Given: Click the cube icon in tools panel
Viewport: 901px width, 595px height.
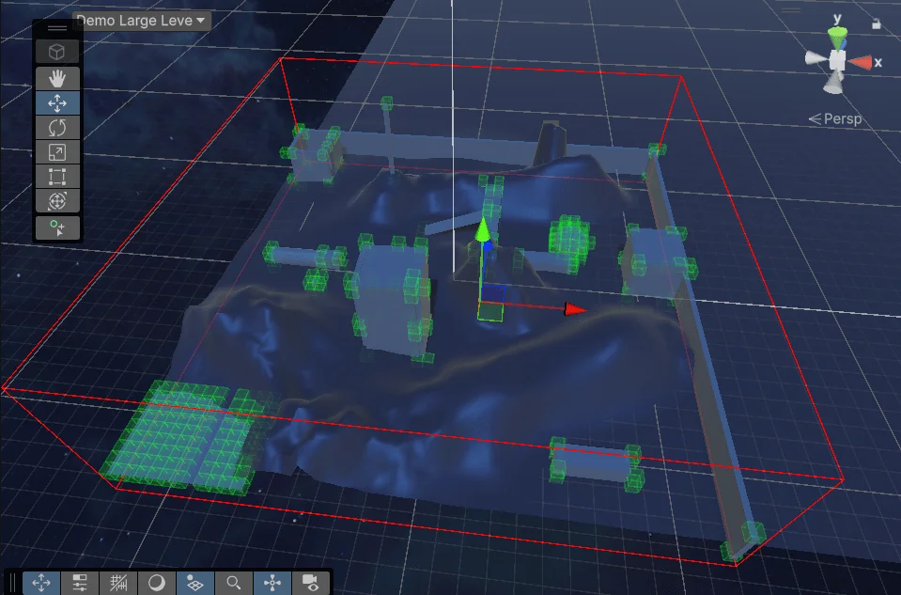Looking at the screenshot, I should (56, 51).
